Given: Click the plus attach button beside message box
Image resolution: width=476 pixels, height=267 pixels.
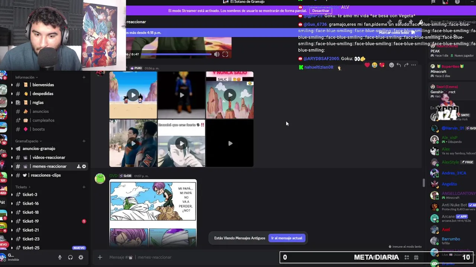Looking at the screenshot, I should 100,257.
